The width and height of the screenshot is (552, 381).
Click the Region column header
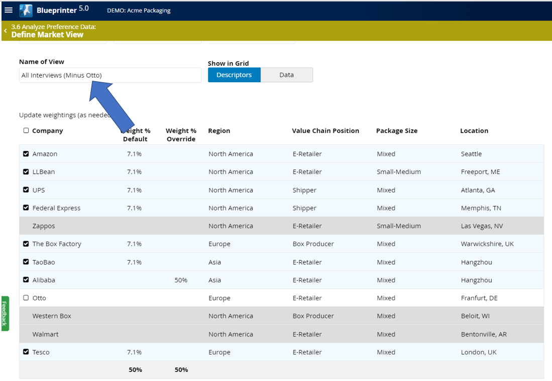point(219,131)
